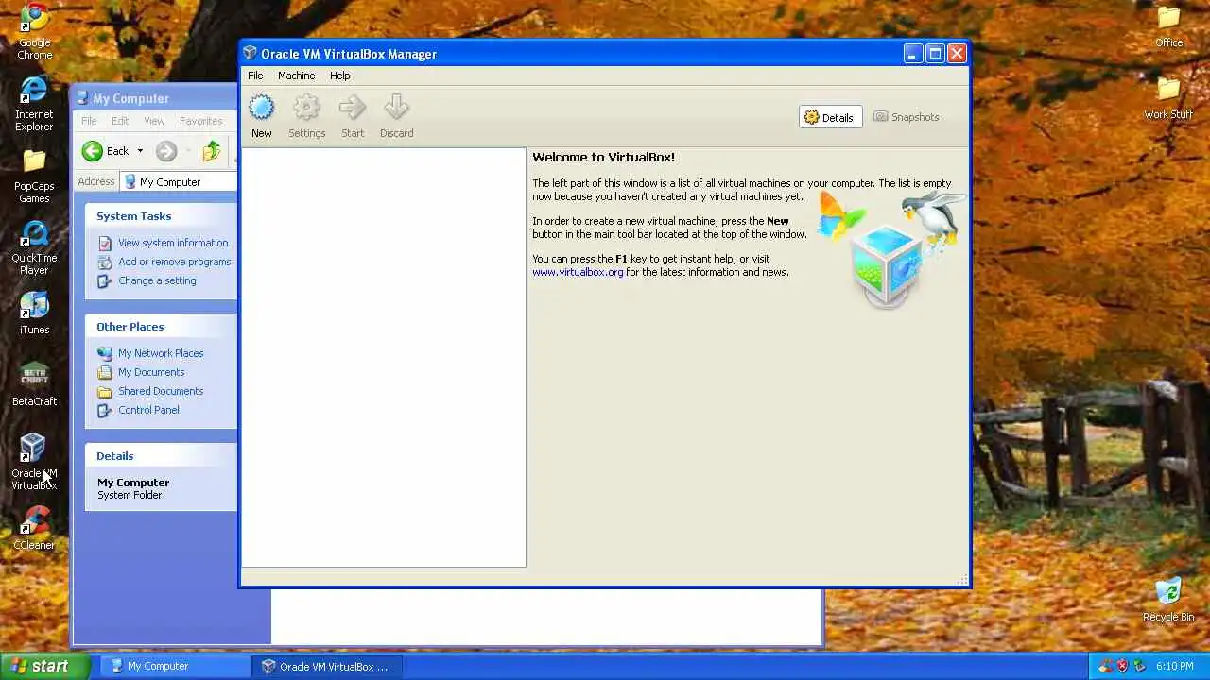This screenshot has width=1210, height=680.
Task: Collapse the System Tasks panel header
Action: point(161,216)
